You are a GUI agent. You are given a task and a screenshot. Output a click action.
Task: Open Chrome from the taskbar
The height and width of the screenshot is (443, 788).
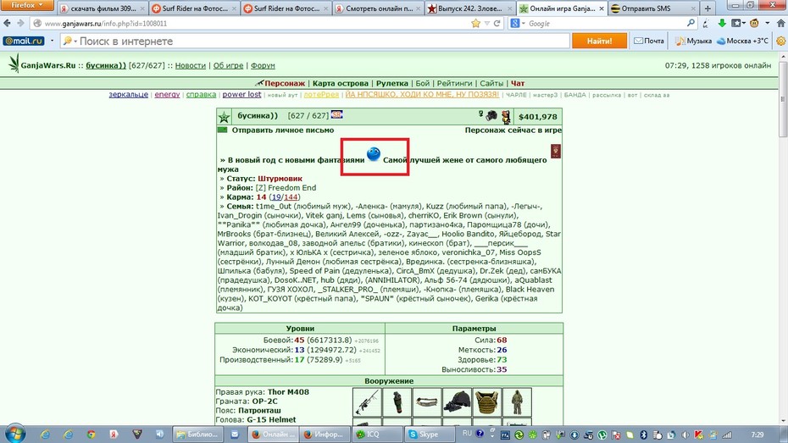pyautogui.click(x=91, y=435)
